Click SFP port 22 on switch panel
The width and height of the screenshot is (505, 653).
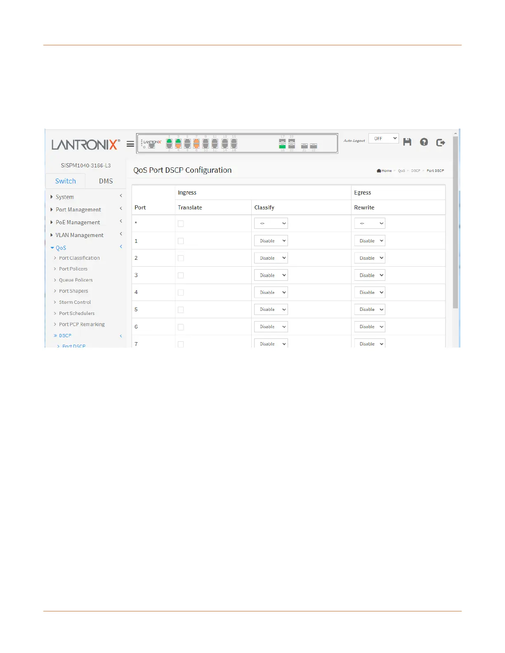pos(314,146)
